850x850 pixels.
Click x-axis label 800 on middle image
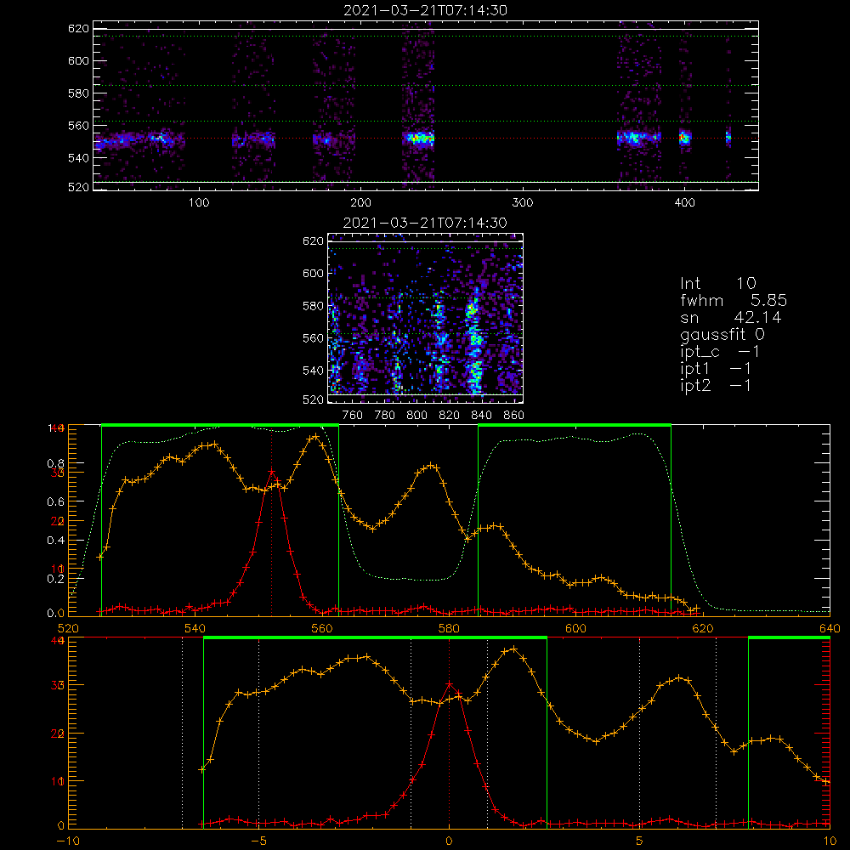[416, 416]
